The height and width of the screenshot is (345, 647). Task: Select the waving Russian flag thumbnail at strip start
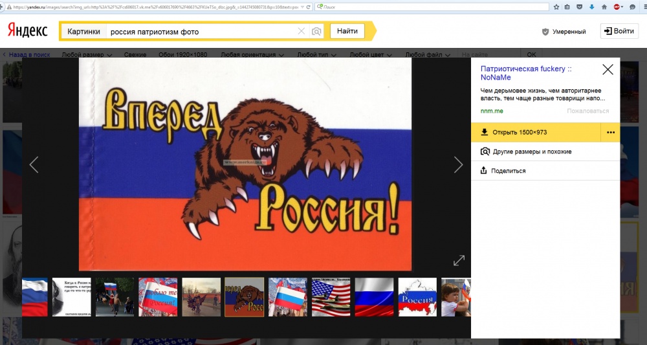[35, 297]
